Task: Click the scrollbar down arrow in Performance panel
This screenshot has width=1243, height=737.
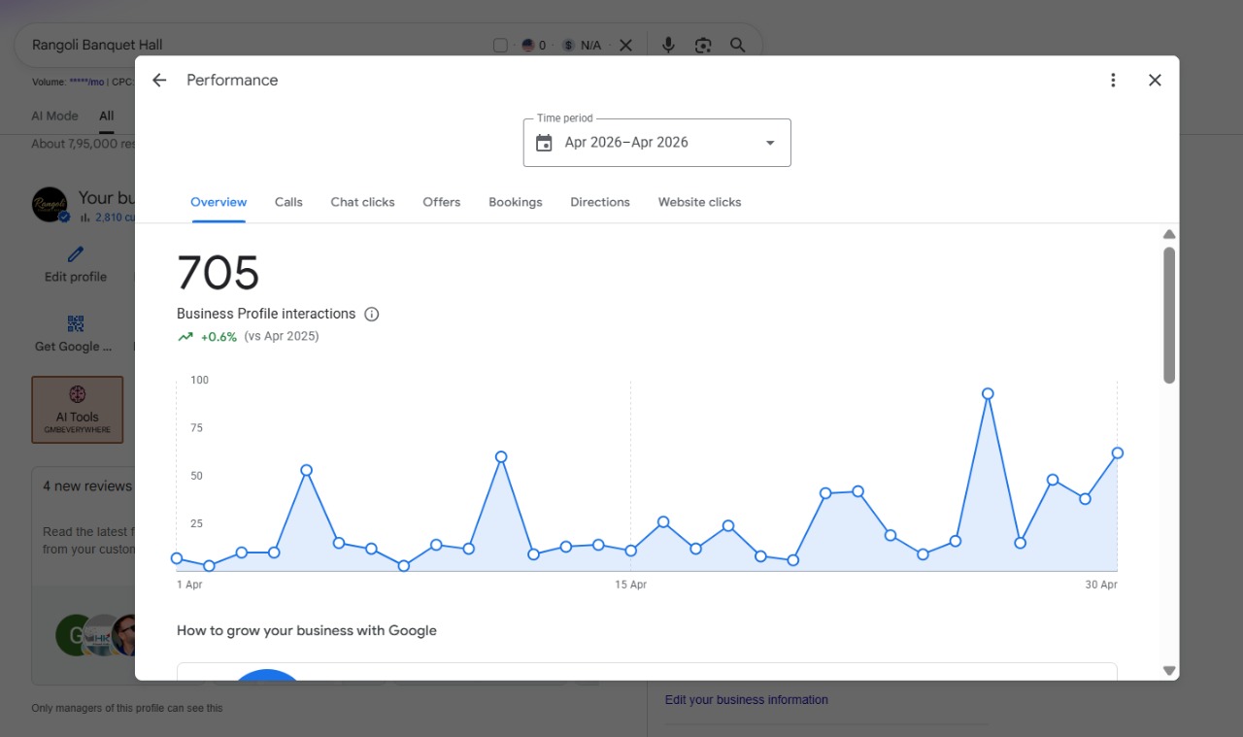Action: coord(1169,671)
